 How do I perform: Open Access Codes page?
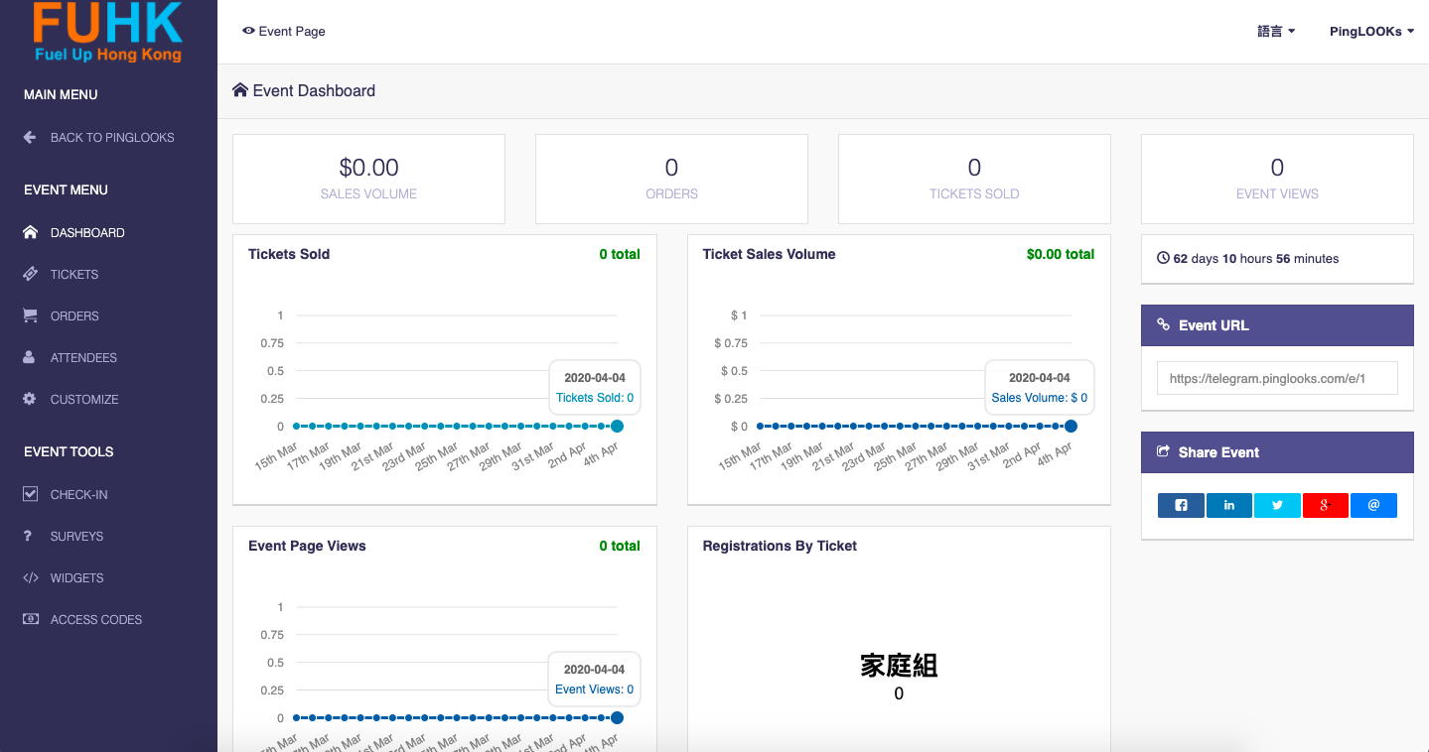(x=95, y=619)
